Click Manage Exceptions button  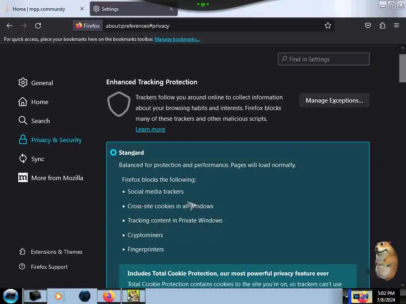pos(334,100)
